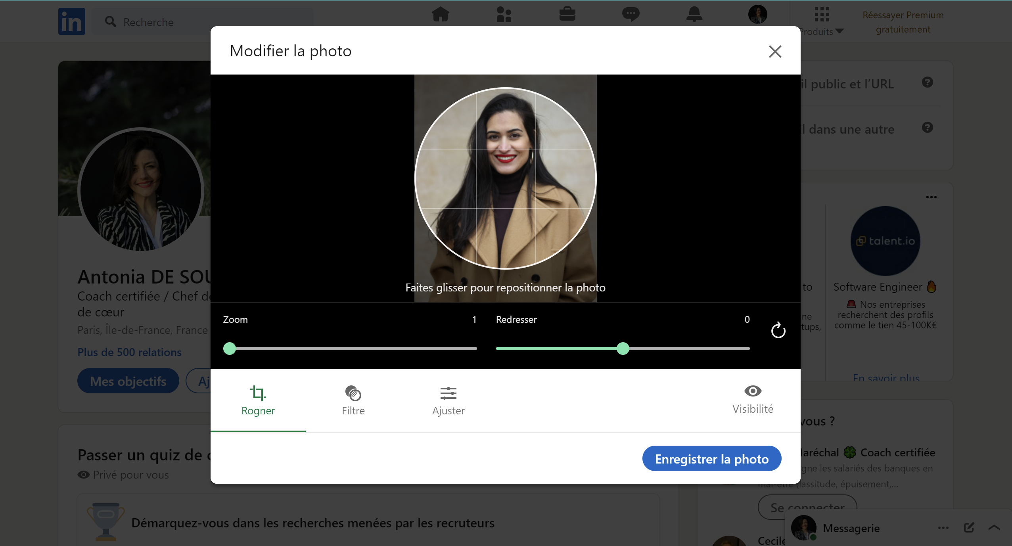
Task: Open Messagerie three-dots options
Action: coord(943,528)
